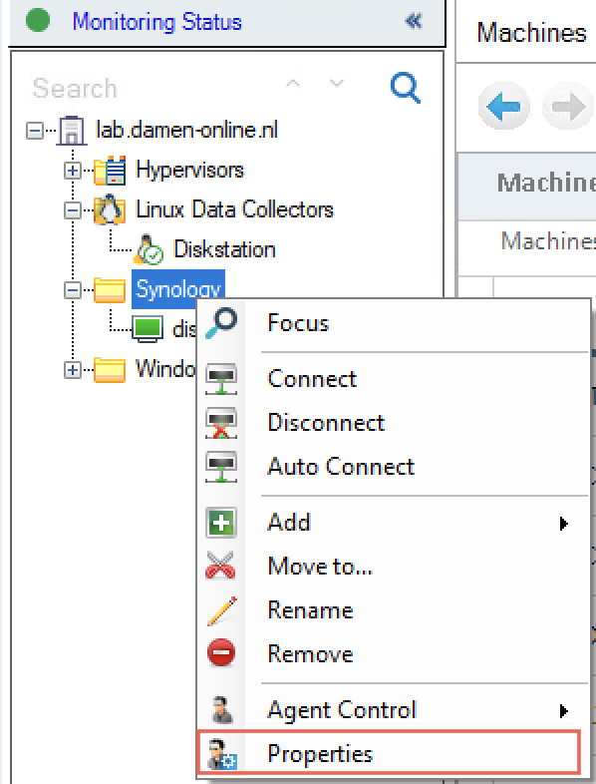The width and height of the screenshot is (596, 784).
Task: Click the blue back arrow
Action: click(x=503, y=107)
